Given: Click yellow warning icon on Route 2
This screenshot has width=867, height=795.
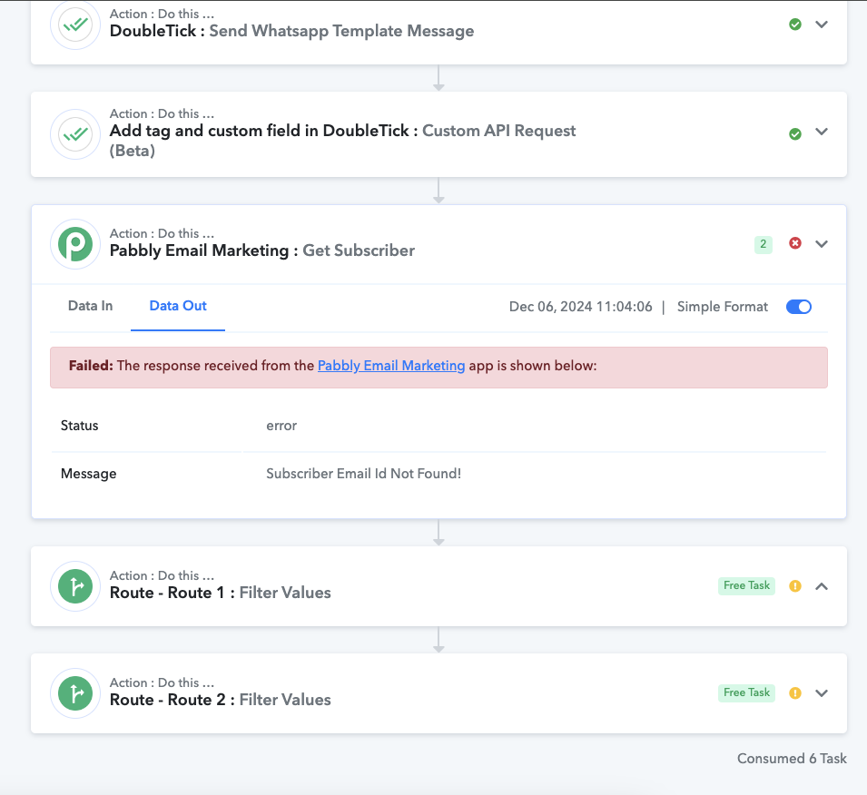Looking at the screenshot, I should pos(795,692).
